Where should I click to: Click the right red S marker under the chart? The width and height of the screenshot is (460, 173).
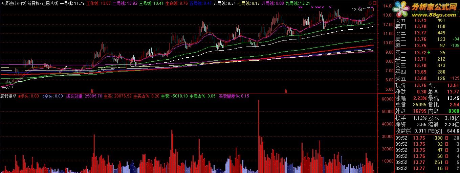286,91
